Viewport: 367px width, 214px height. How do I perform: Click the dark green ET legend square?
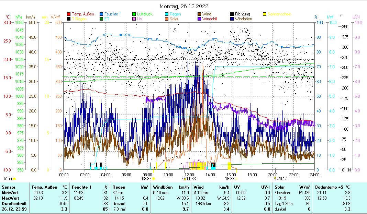pos(101,19)
